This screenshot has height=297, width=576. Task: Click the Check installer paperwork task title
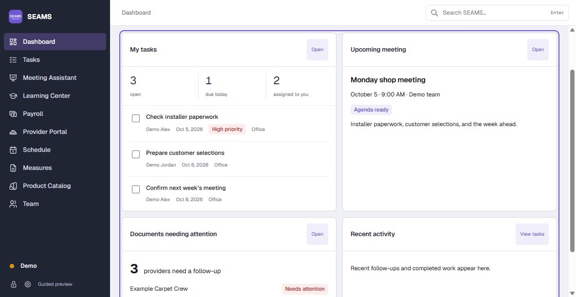pyautogui.click(x=182, y=117)
